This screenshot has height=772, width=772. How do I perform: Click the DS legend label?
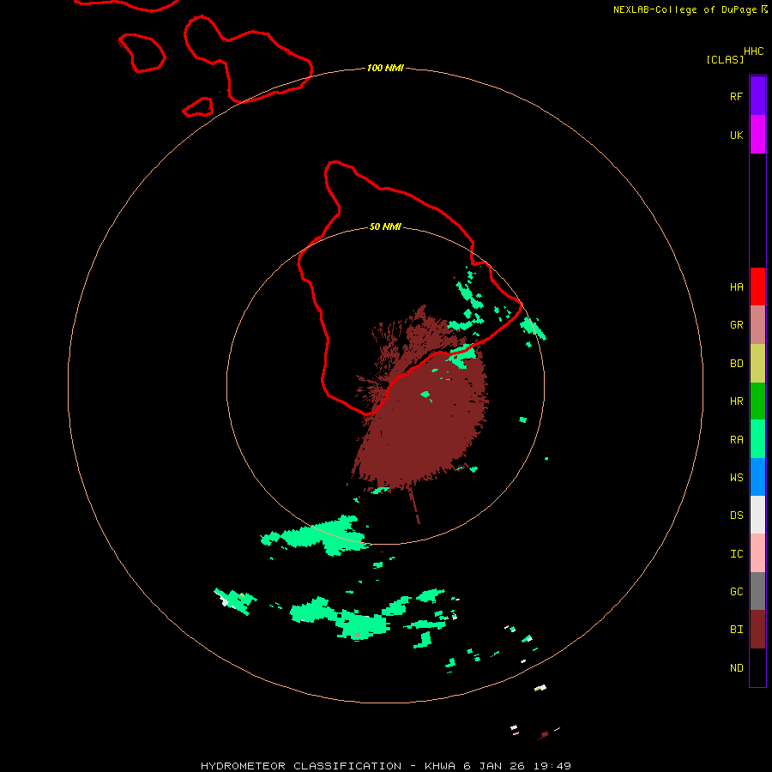pyautogui.click(x=736, y=516)
